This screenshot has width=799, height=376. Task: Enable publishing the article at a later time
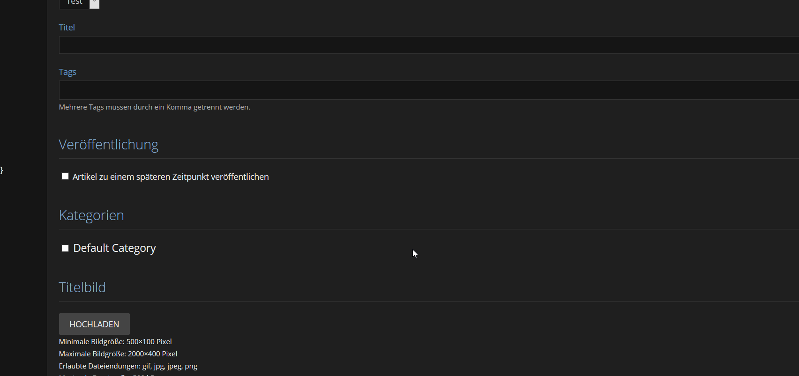pos(65,177)
